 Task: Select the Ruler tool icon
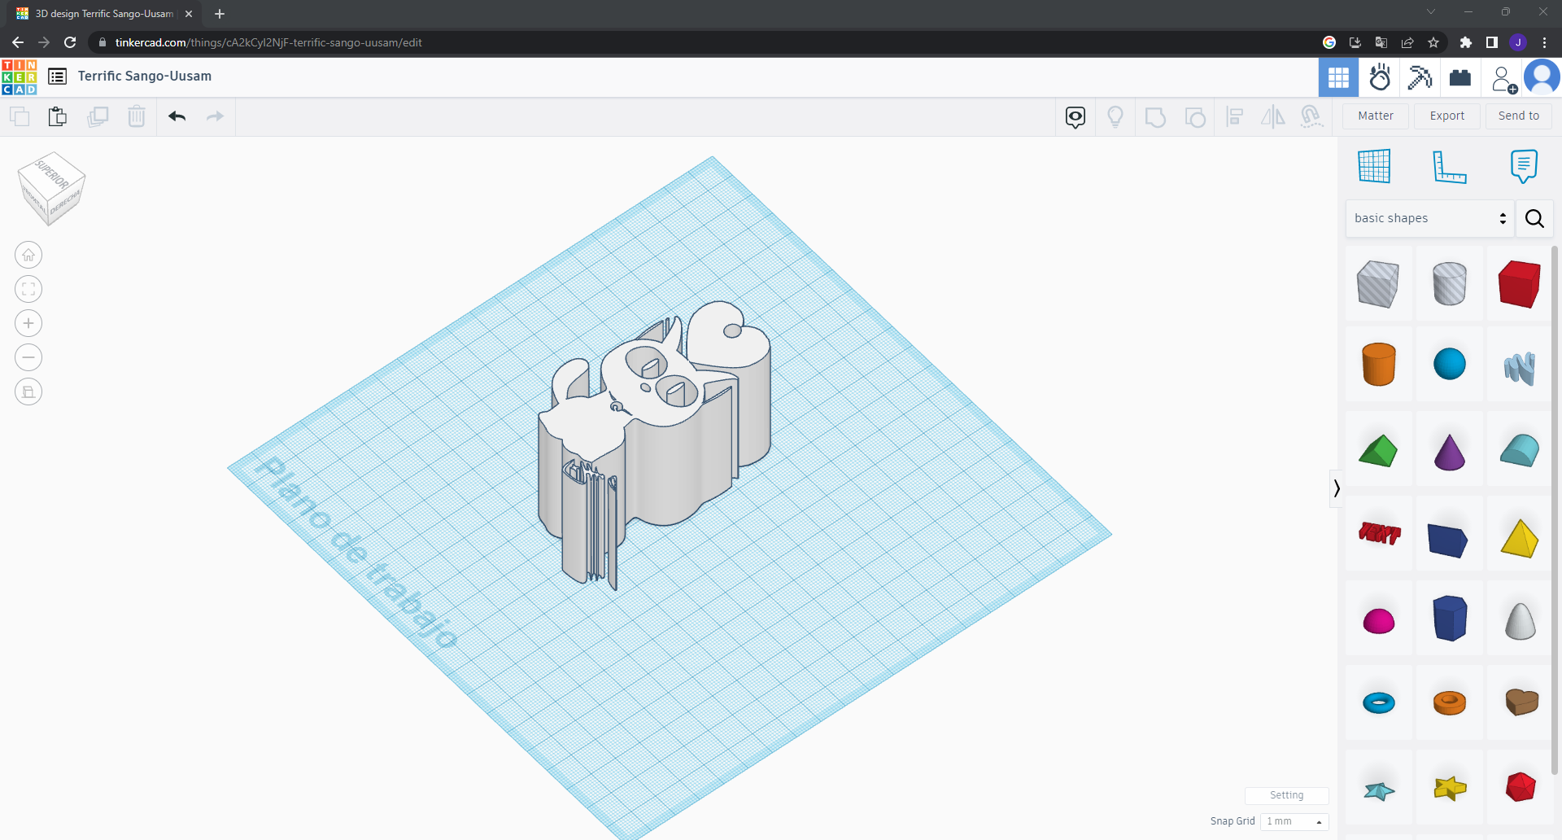(1449, 166)
